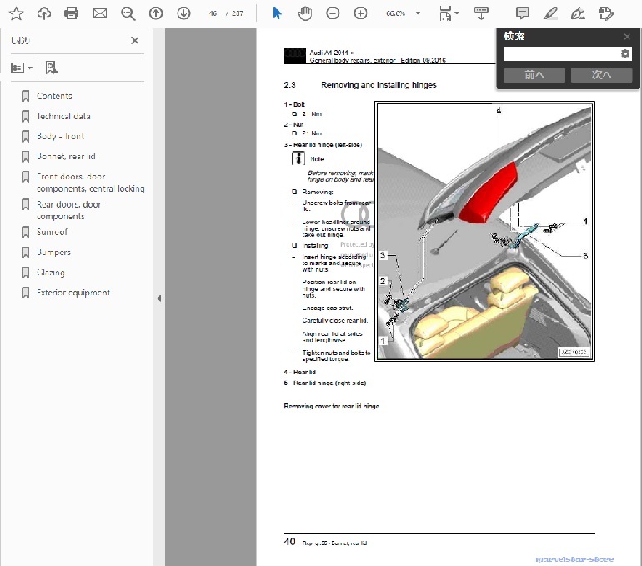Go to previous page with up arrow

(x=156, y=13)
